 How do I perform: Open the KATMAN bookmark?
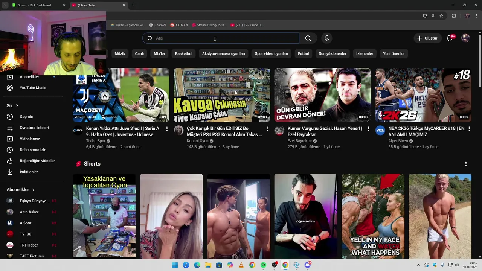pos(179,25)
